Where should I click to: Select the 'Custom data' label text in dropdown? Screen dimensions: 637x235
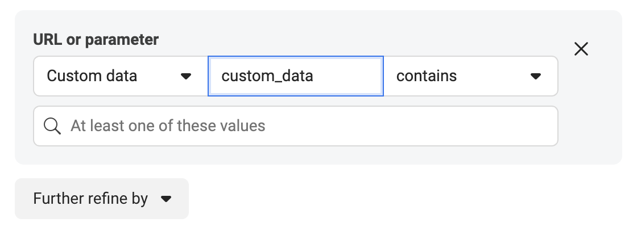92,76
